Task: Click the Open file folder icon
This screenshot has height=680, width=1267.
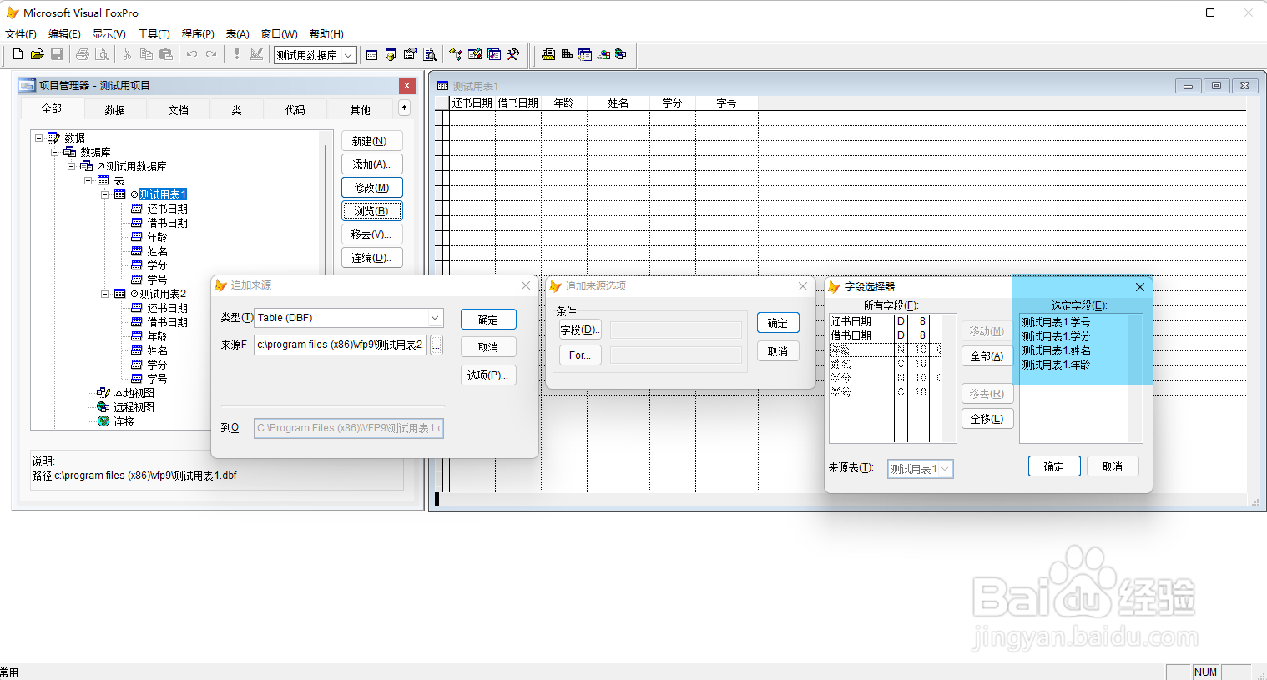Action: 37,54
